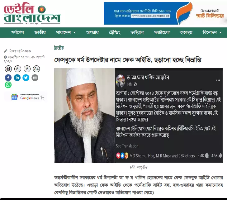
Task: Share article on LinkedIn
Action: [x=17, y=78]
